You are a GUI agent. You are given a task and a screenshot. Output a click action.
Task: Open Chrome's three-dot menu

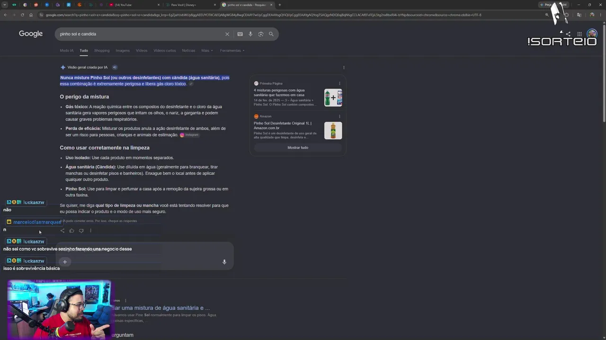point(600,15)
